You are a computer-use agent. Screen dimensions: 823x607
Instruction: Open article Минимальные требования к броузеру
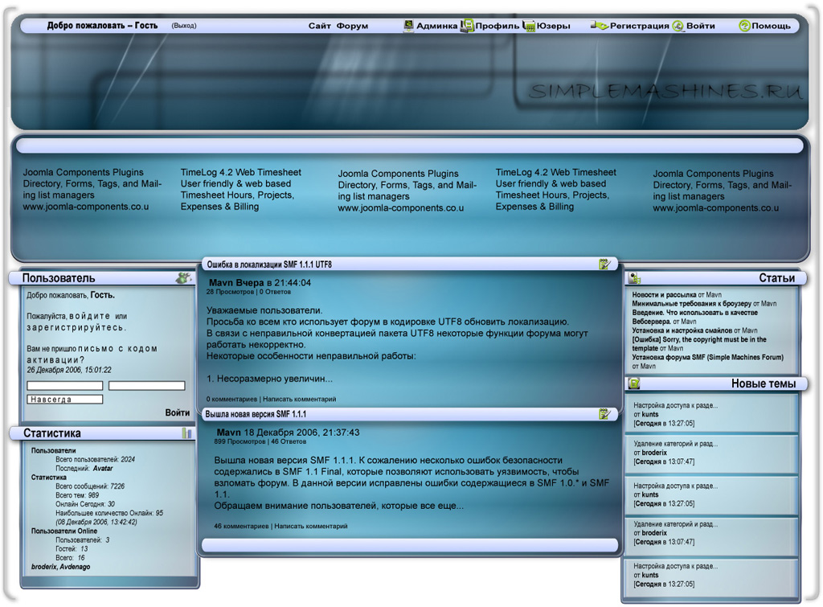pos(691,304)
